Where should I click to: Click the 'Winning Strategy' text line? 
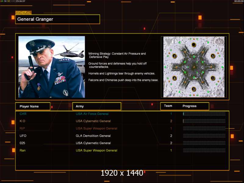[117, 55]
